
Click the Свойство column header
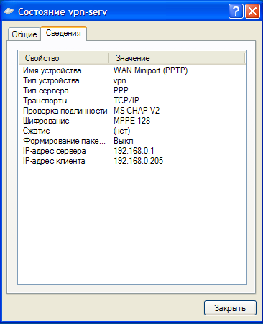pos(63,58)
